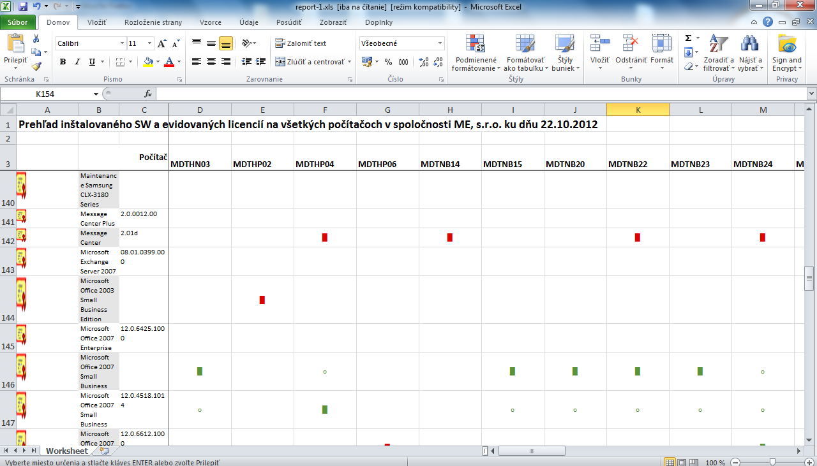Viewport: 817px width, 466px height.
Task: Switch to Page Layout view in status bar
Action: [x=682, y=462]
